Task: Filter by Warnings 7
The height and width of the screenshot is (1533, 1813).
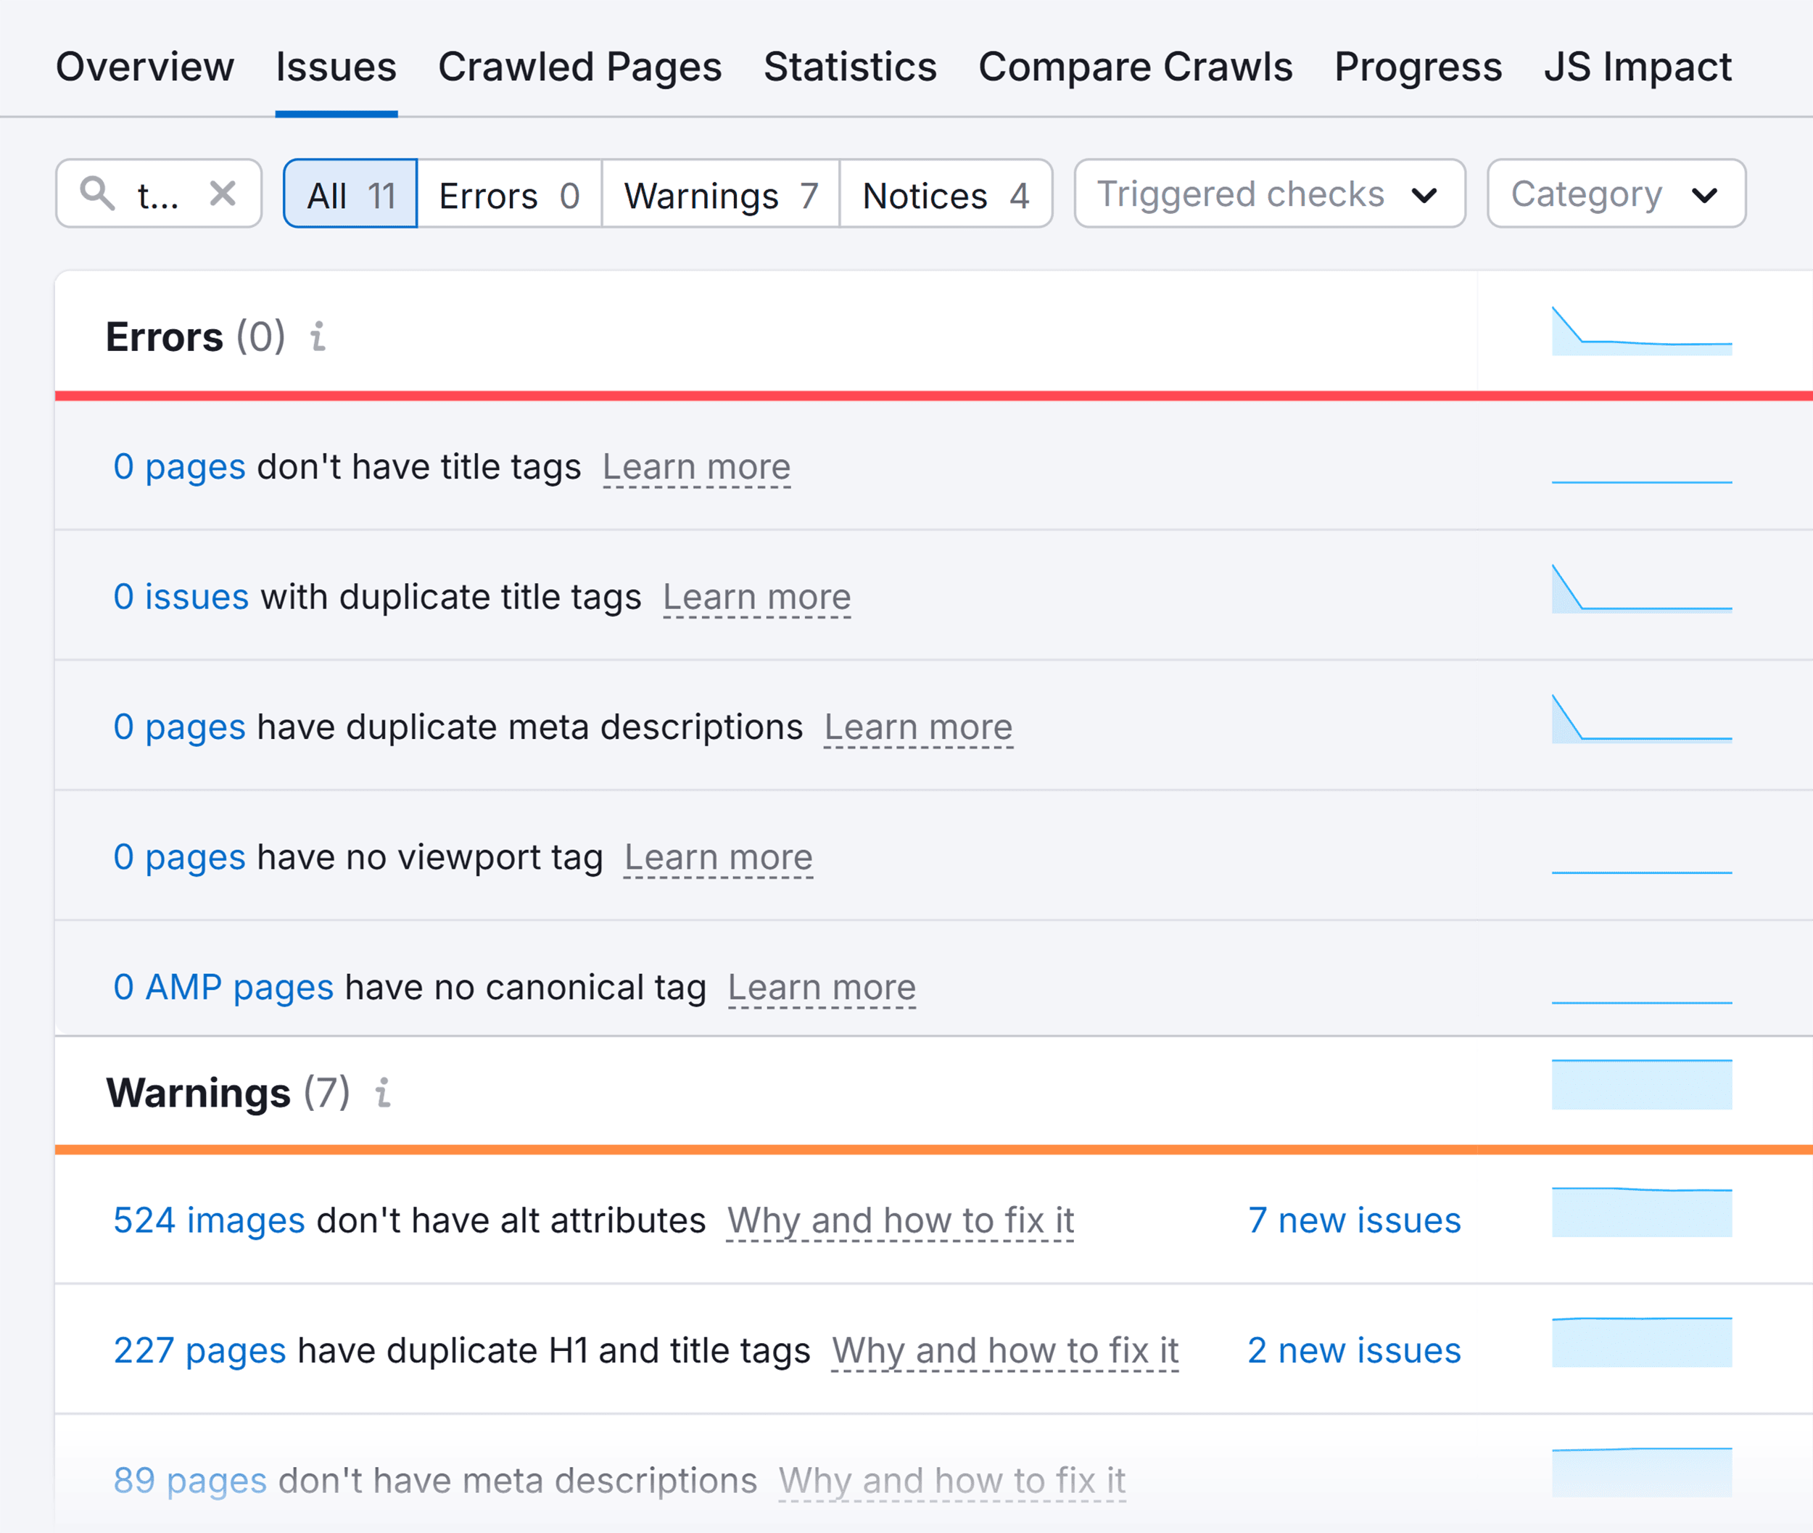Action: 721,194
